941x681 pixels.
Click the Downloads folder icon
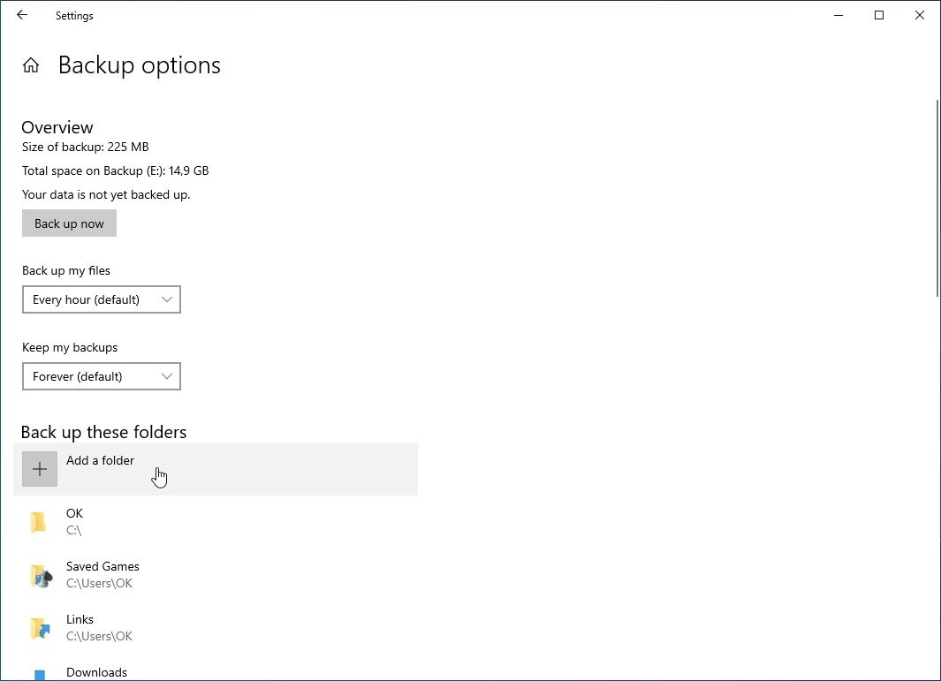click(40, 675)
